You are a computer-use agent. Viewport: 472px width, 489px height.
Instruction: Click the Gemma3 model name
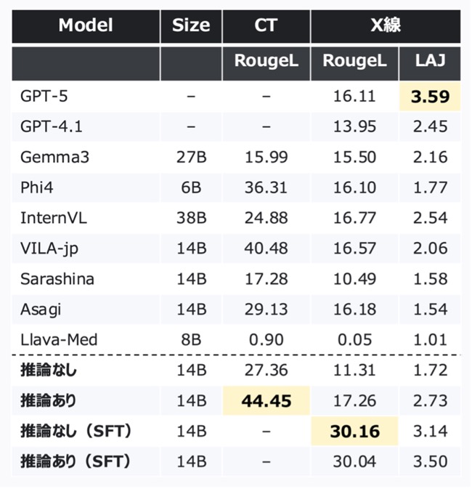click(x=55, y=157)
